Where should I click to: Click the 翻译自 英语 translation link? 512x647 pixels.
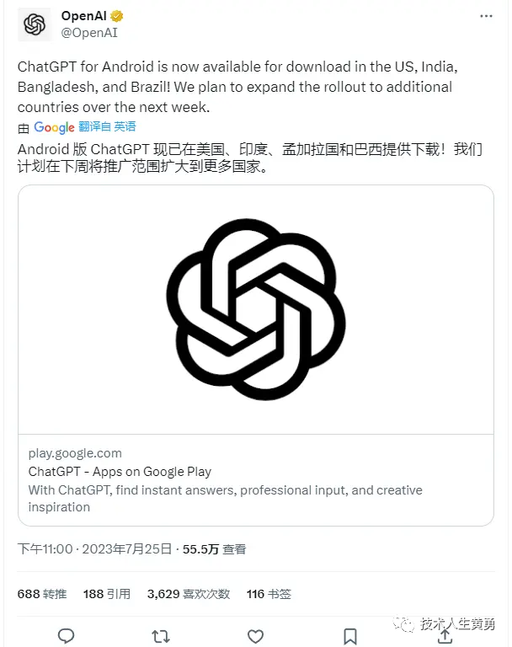(107, 127)
